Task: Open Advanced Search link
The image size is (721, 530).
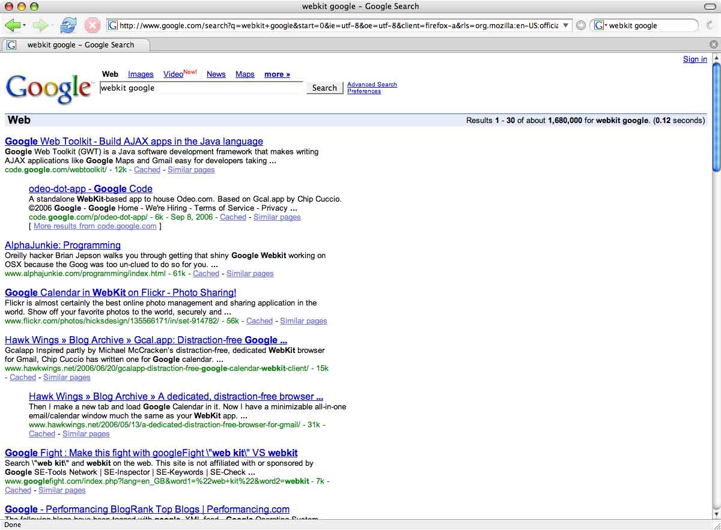Action: point(372,85)
